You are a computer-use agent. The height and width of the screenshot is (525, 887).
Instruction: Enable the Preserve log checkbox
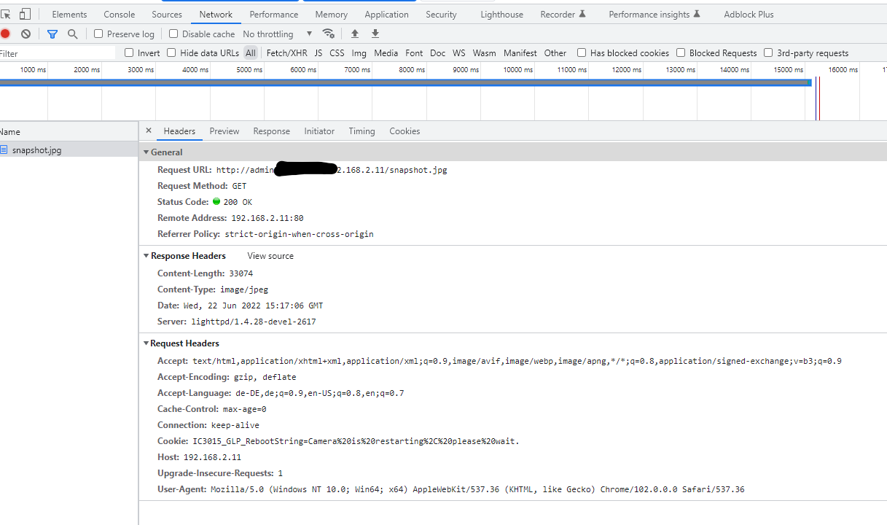[x=98, y=34]
